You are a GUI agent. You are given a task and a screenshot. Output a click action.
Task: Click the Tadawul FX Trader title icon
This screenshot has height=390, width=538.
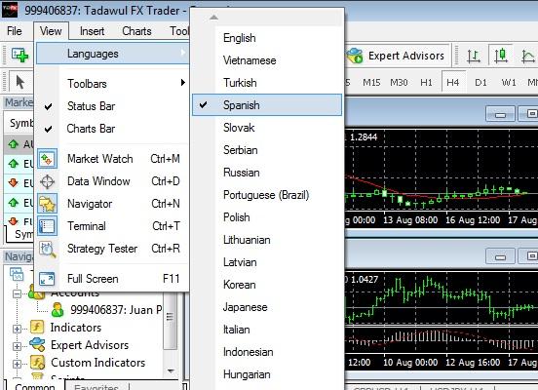tap(10, 10)
